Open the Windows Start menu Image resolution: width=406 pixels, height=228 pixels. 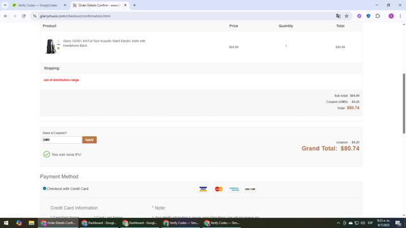coord(6,223)
